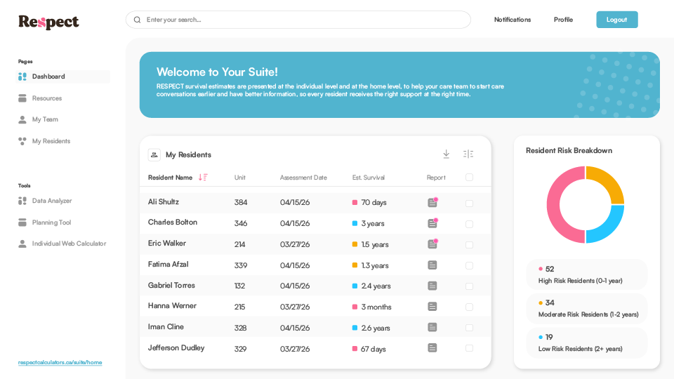The width and height of the screenshot is (674, 379).
Task: Click the Assessment Date column header
Action: click(303, 178)
